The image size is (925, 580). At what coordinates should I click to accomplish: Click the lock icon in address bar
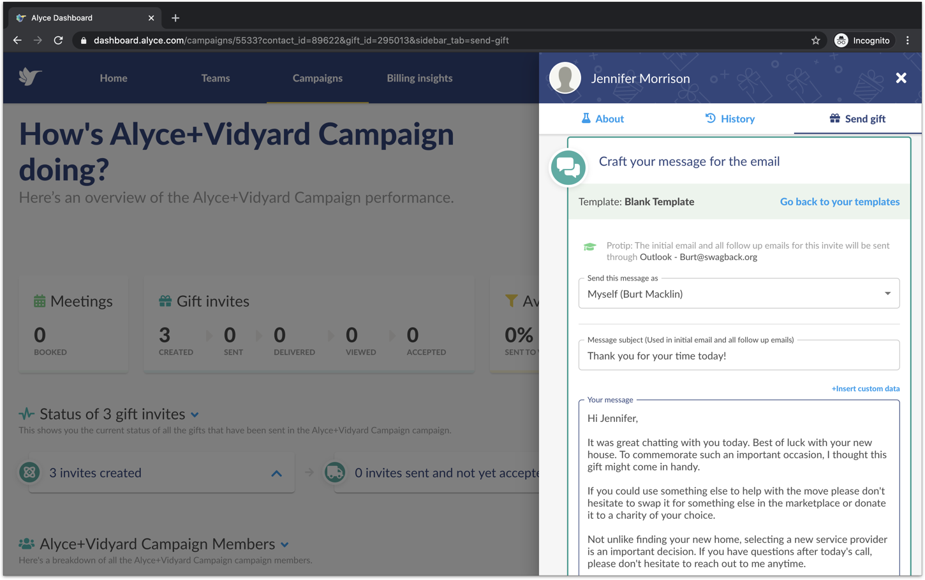pos(84,40)
